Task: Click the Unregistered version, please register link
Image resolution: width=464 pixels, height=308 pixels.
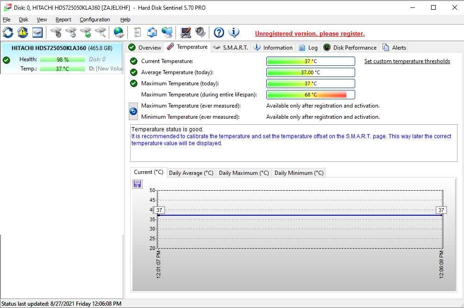Action: pyautogui.click(x=310, y=34)
